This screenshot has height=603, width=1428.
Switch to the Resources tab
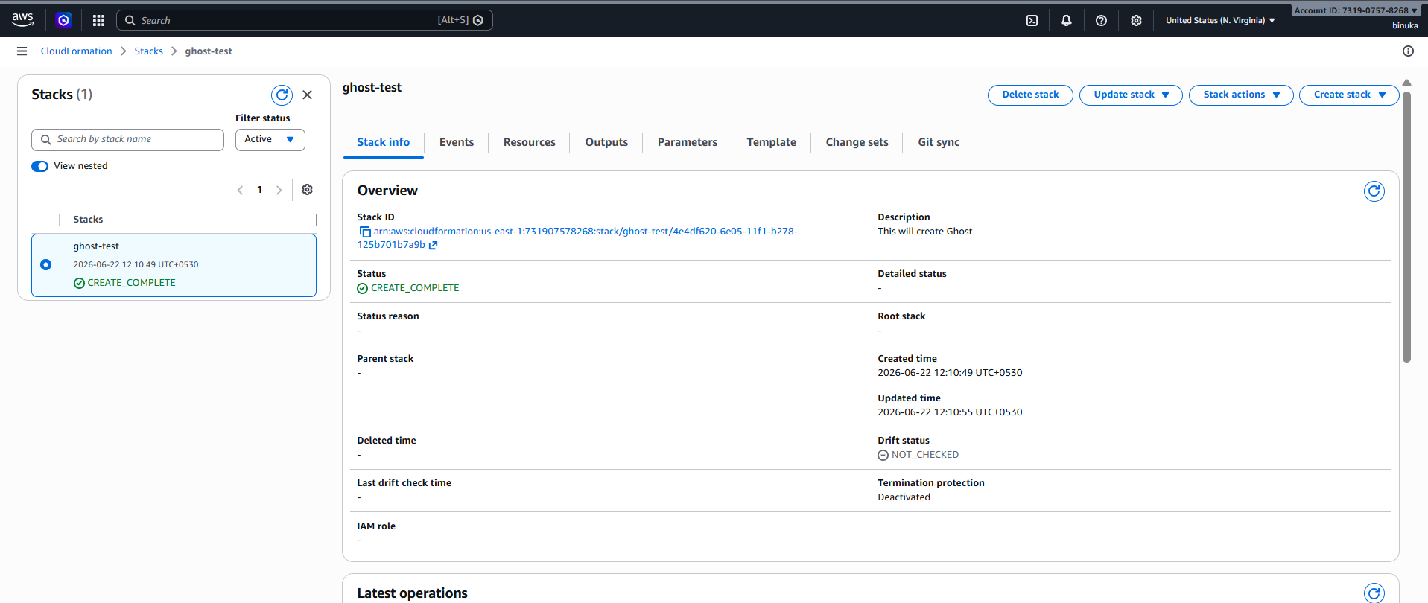[x=530, y=142]
